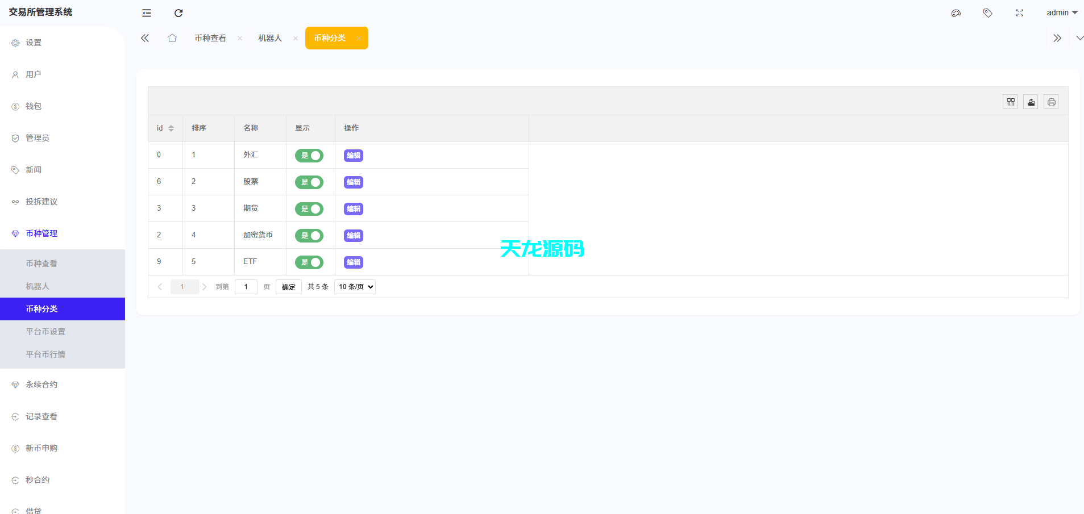Disable display for the 外汇 category

click(x=309, y=155)
